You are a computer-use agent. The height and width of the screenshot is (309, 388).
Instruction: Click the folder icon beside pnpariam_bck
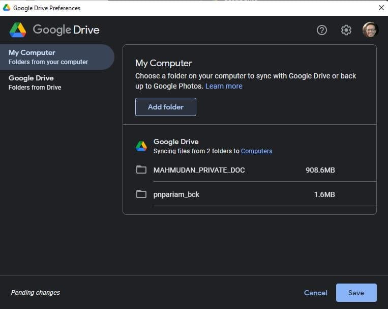click(x=141, y=194)
